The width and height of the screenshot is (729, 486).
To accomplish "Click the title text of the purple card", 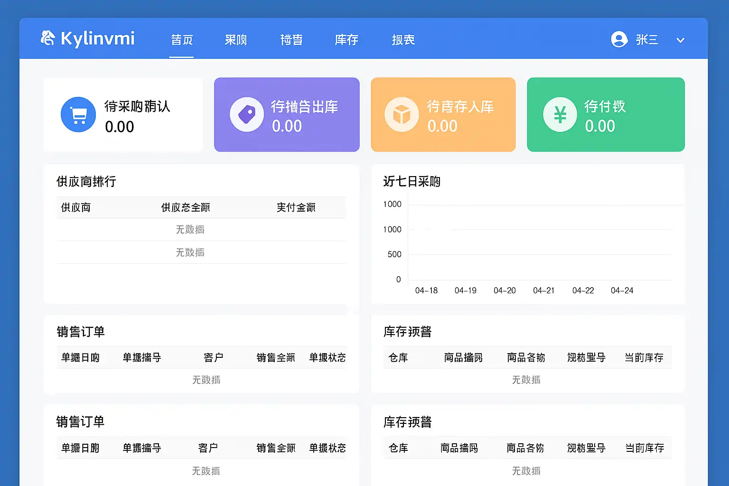I will click(304, 107).
